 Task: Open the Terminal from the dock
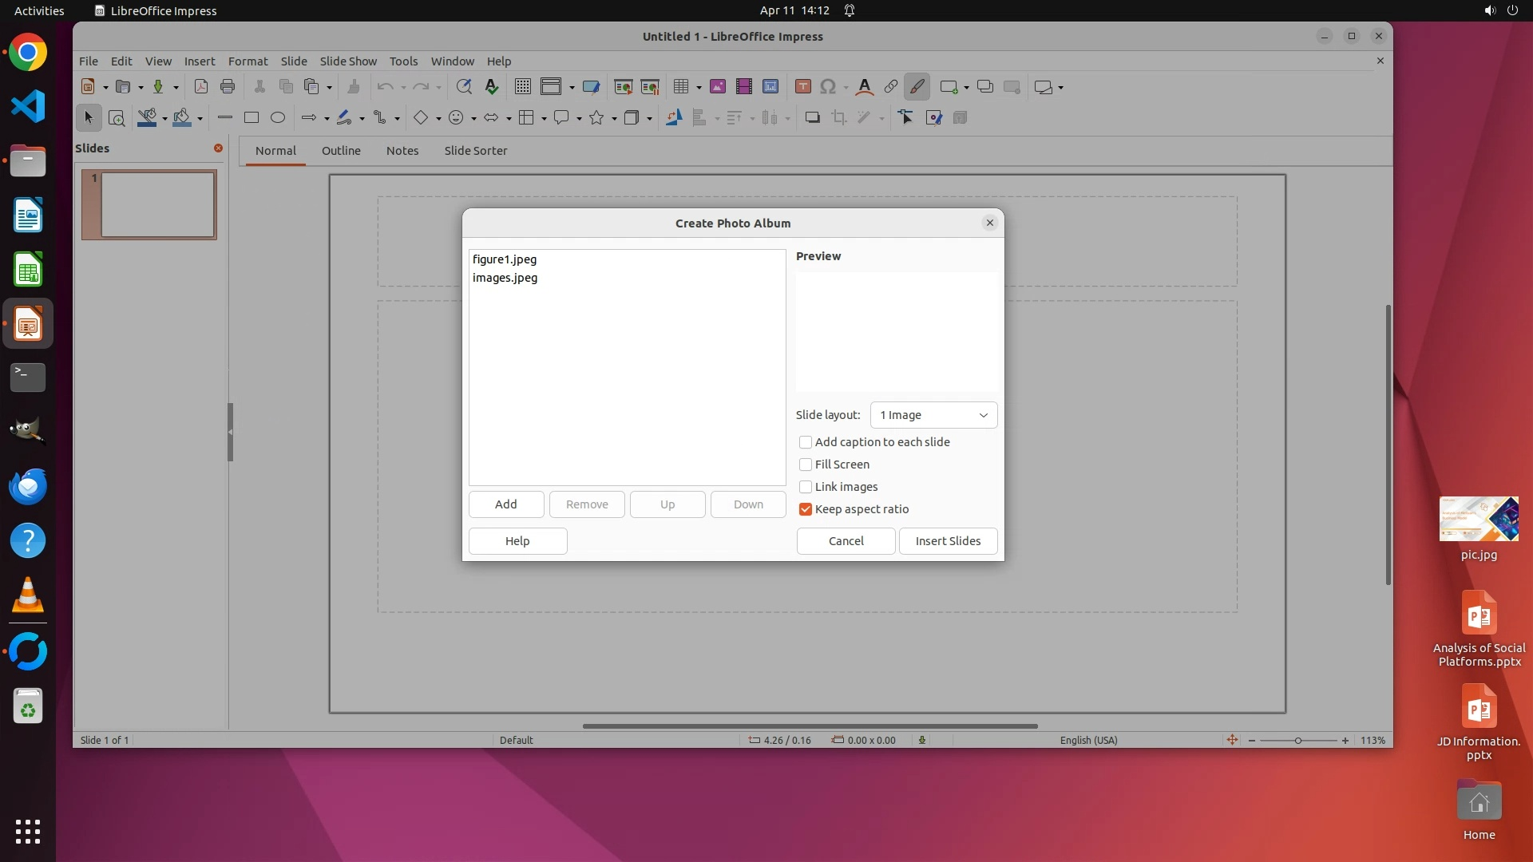pyautogui.click(x=28, y=378)
